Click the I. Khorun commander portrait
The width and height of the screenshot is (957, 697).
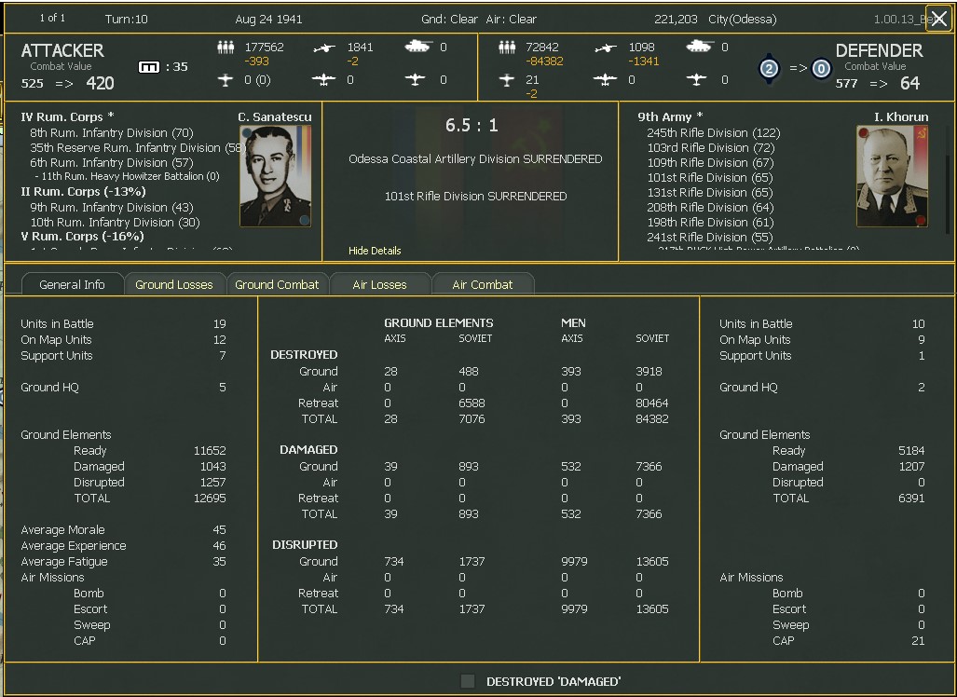coord(893,176)
